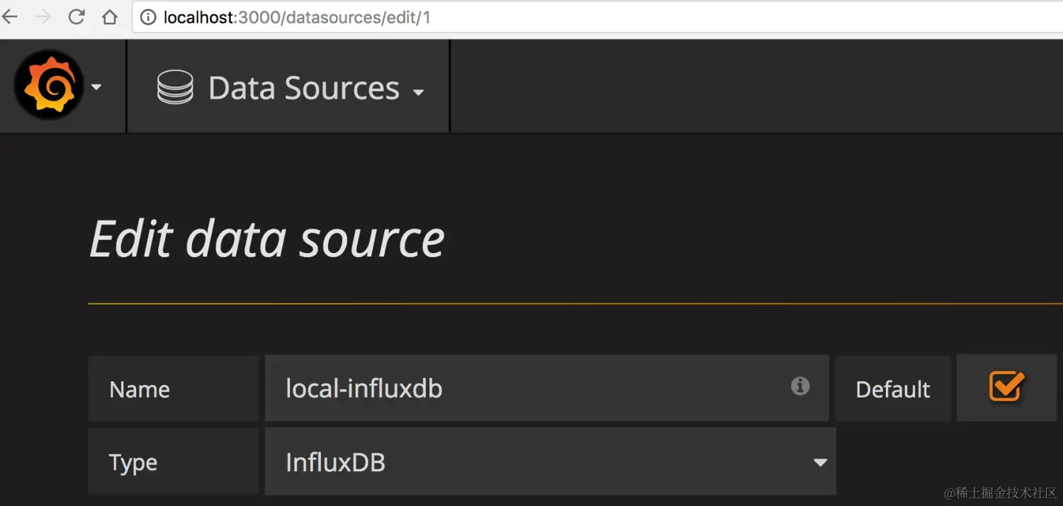
Task: Click the Data Sources database icon
Action: pyautogui.click(x=175, y=88)
